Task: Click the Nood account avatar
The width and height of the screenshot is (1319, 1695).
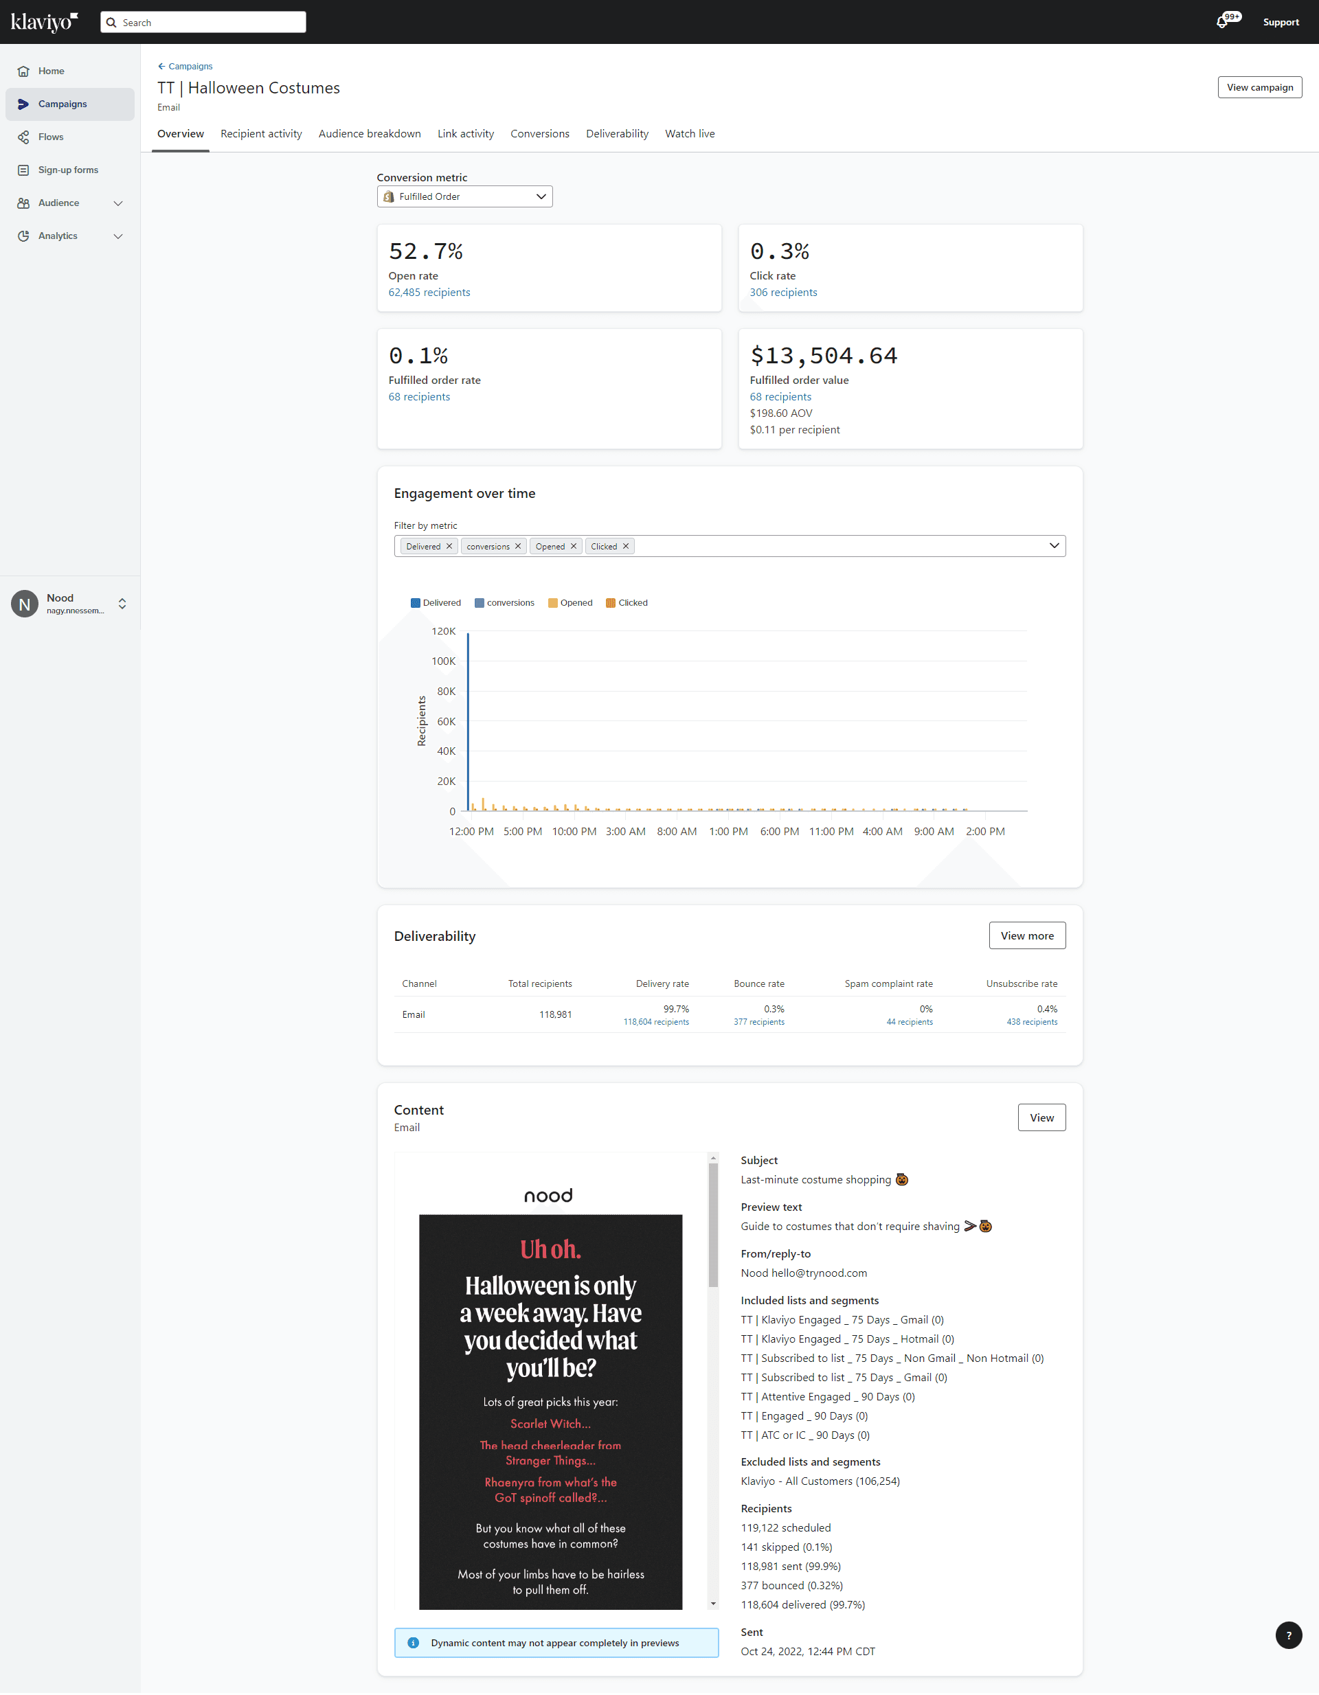Action: coord(25,603)
